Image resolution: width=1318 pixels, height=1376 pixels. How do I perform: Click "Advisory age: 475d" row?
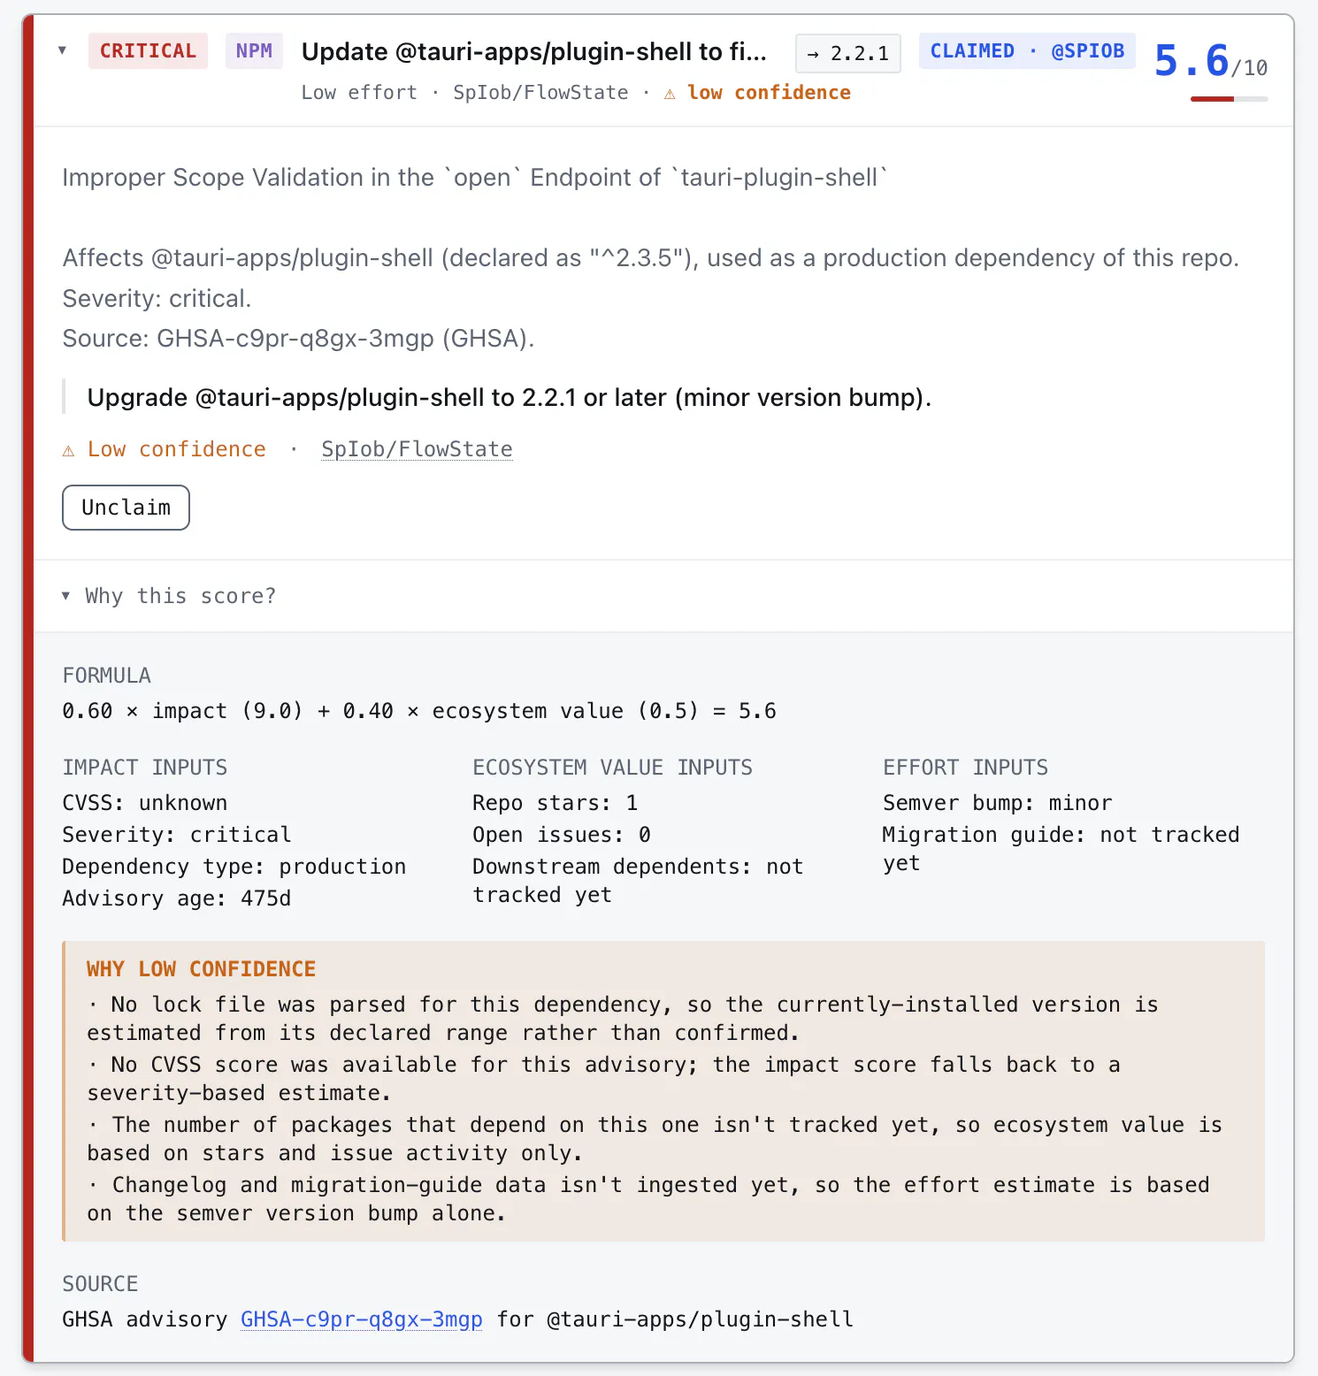(176, 898)
